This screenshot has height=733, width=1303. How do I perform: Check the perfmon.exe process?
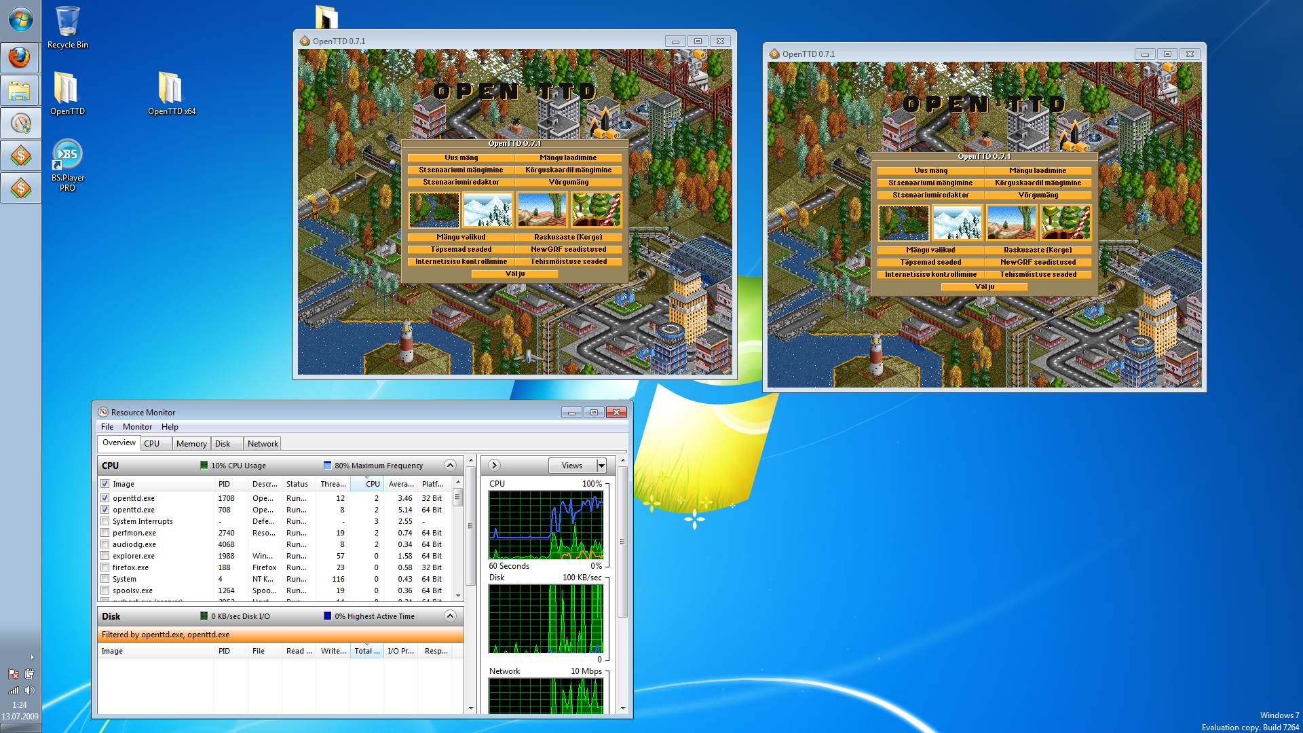[105, 533]
